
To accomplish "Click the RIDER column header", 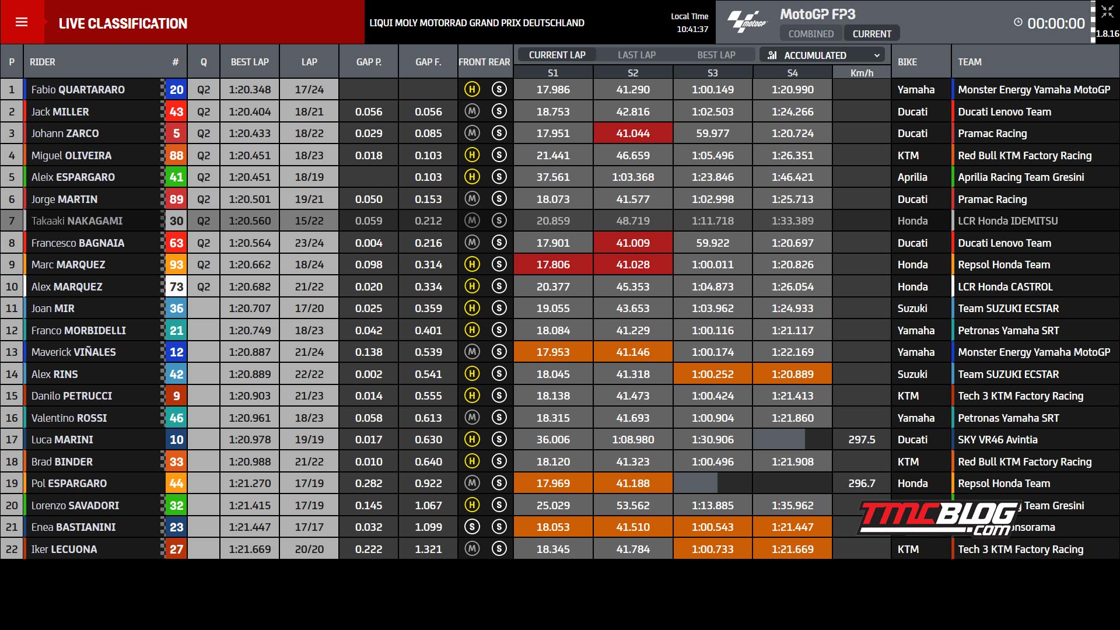I will point(43,61).
